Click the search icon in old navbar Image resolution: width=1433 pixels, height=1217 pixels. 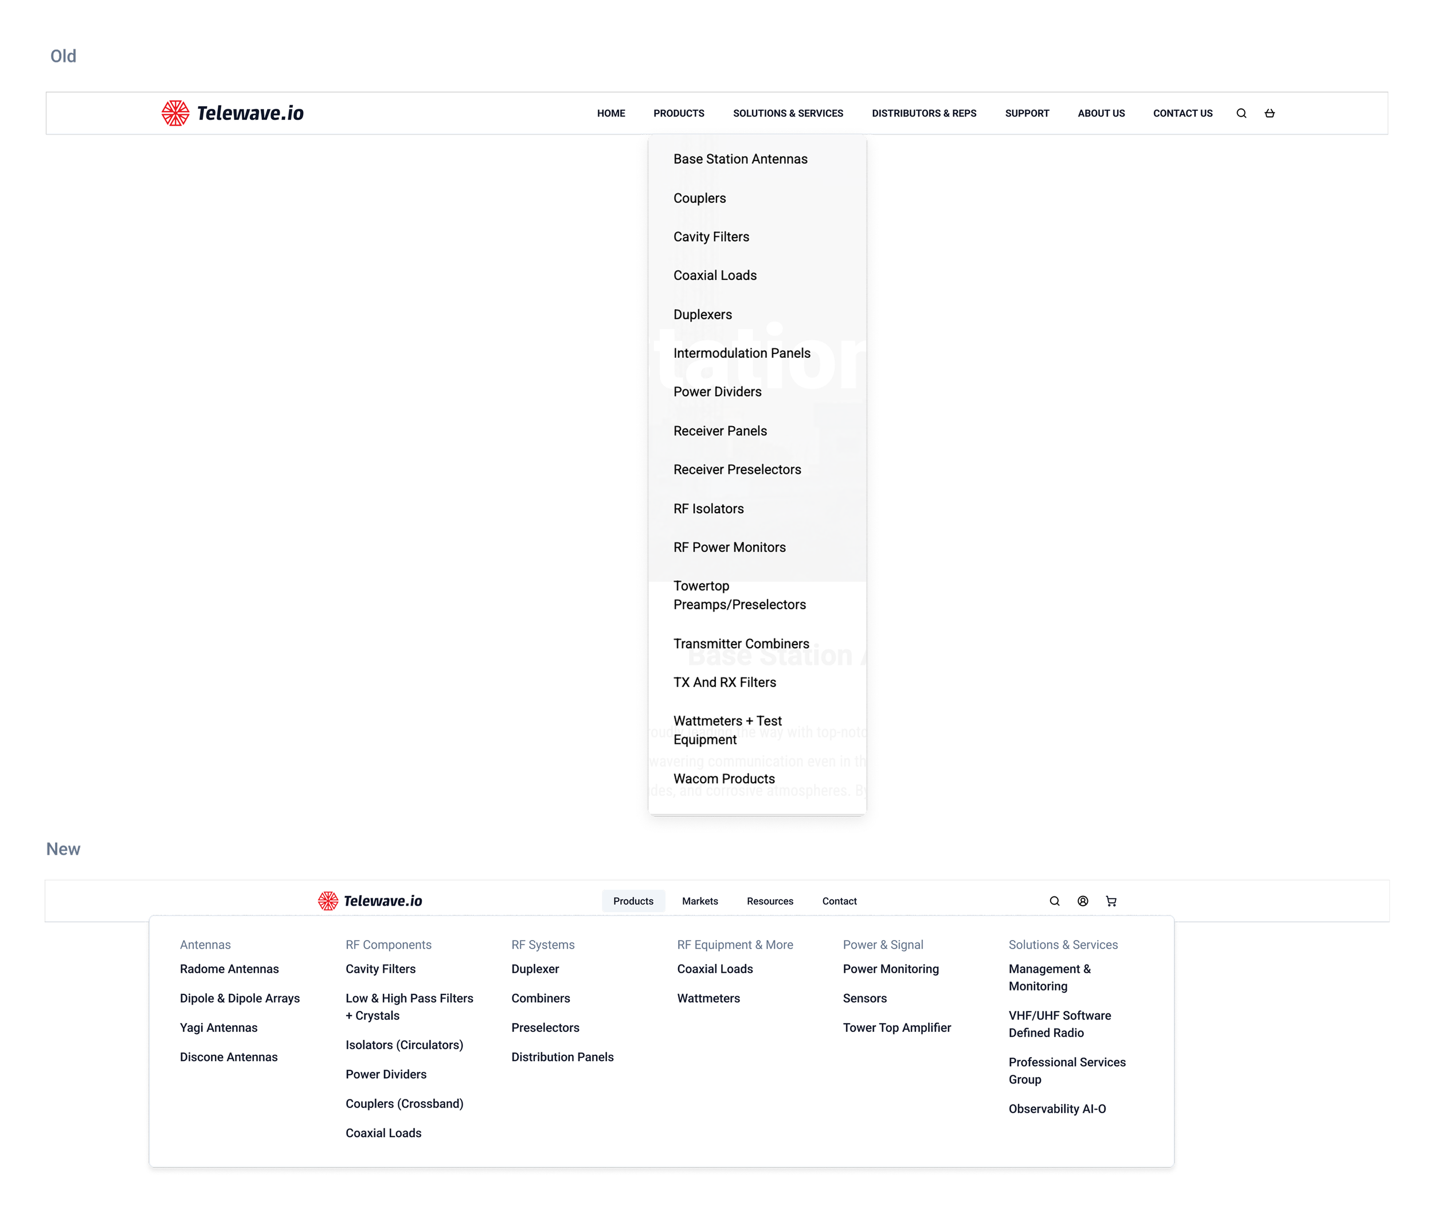[x=1240, y=113]
